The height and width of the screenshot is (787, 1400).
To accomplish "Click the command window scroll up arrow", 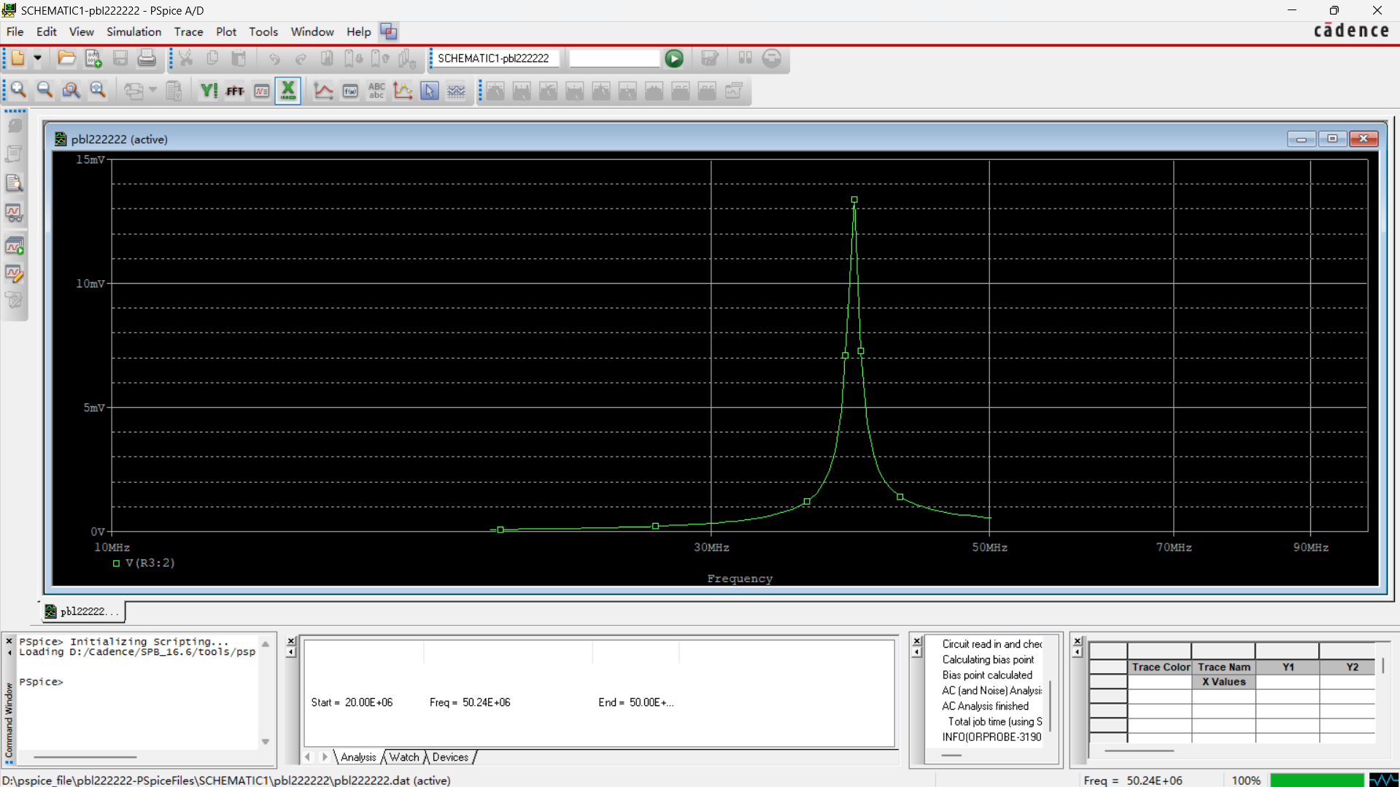I will pyautogui.click(x=266, y=644).
